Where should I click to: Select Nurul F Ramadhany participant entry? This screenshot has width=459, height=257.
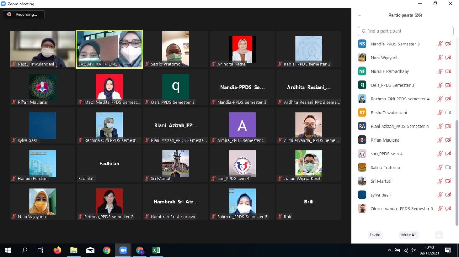(x=390, y=71)
